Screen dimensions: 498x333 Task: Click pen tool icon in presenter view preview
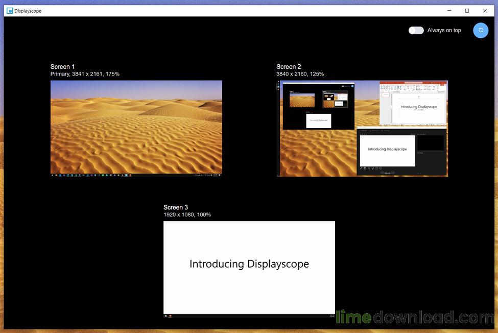click(x=361, y=168)
